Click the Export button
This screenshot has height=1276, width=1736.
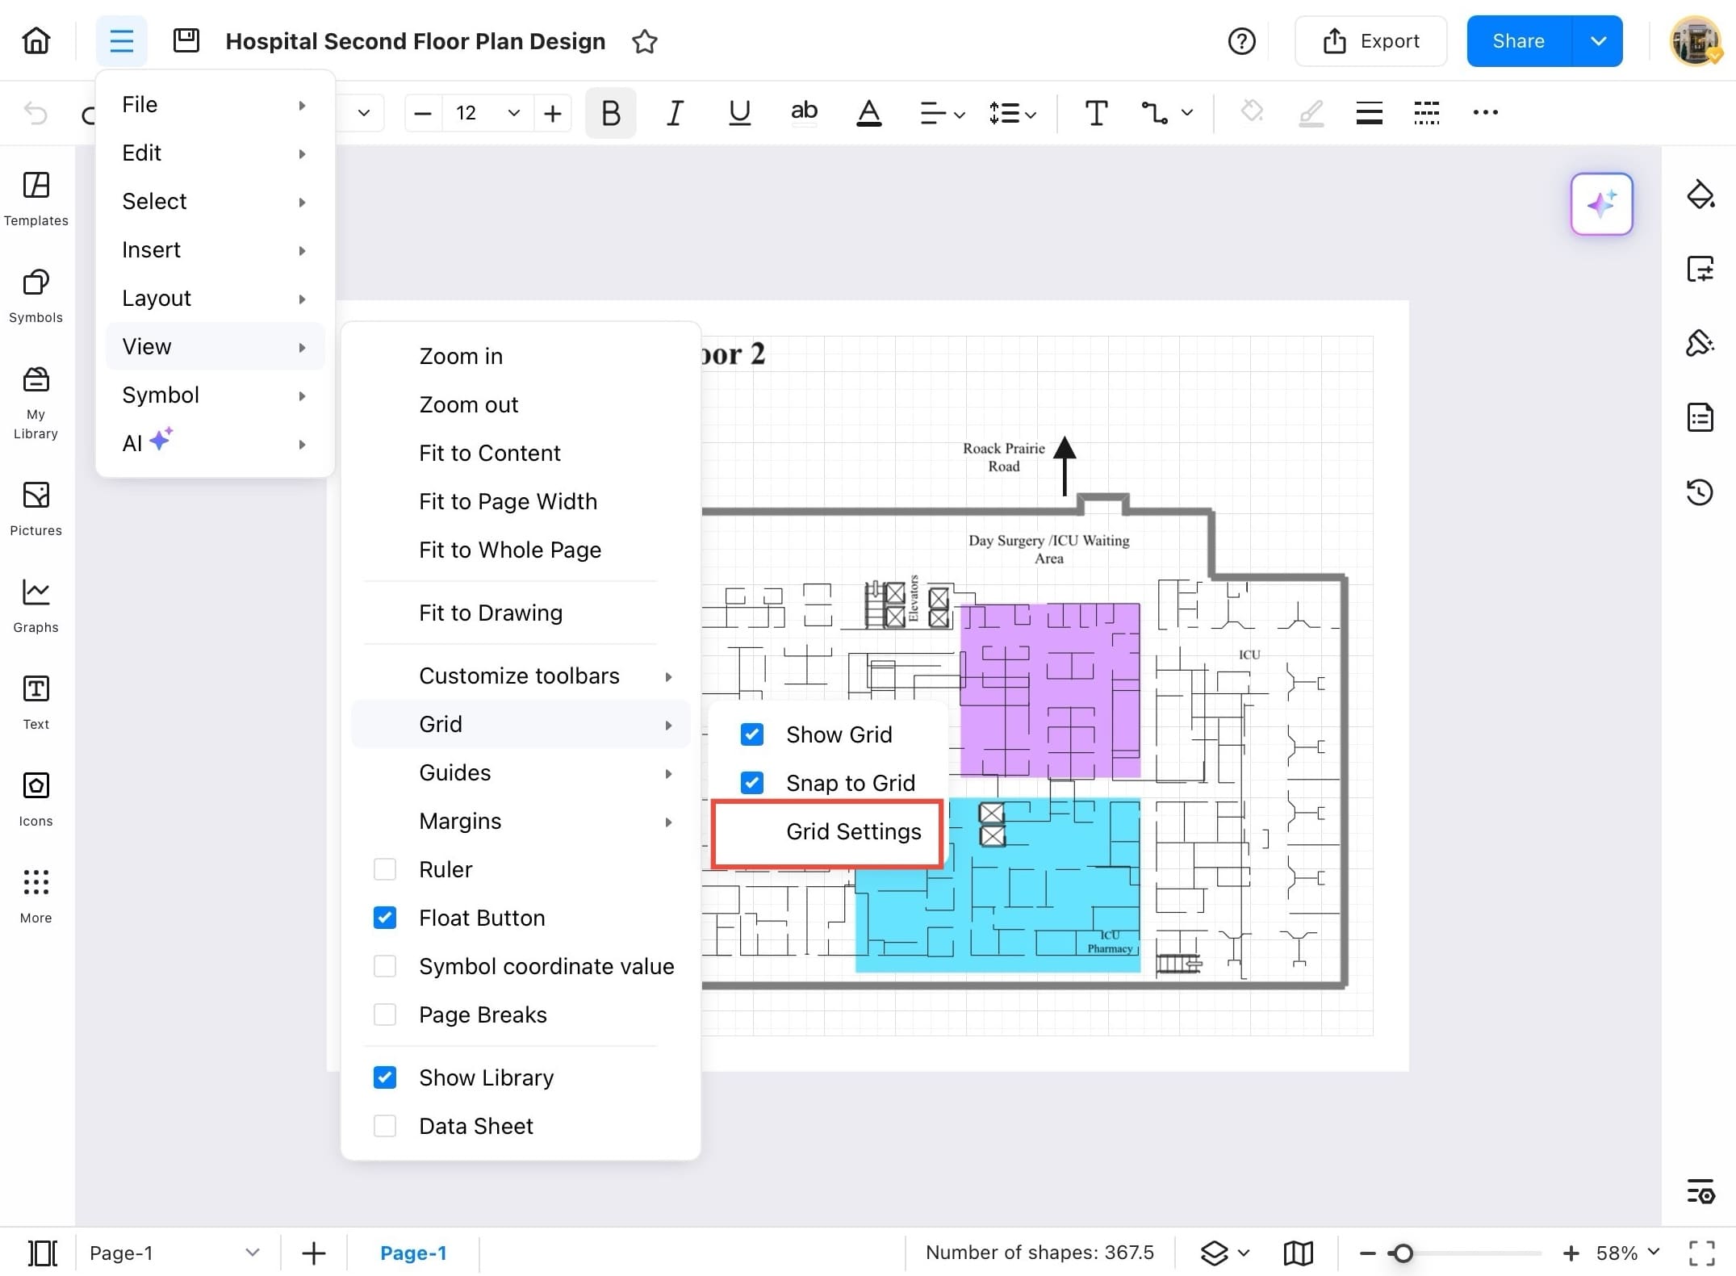(x=1370, y=41)
